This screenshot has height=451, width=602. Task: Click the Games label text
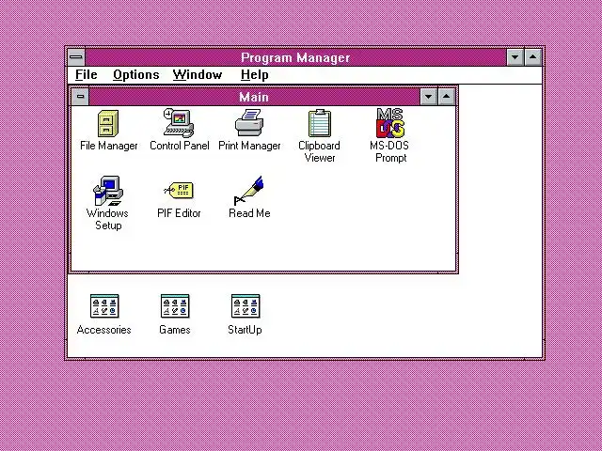(x=175, y=330)
